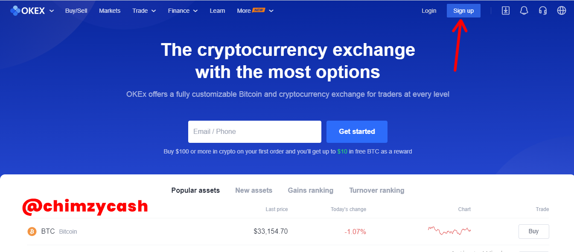This screenshot has width=574, height=252.
Task: Open the download app icon
Action: 506,11
